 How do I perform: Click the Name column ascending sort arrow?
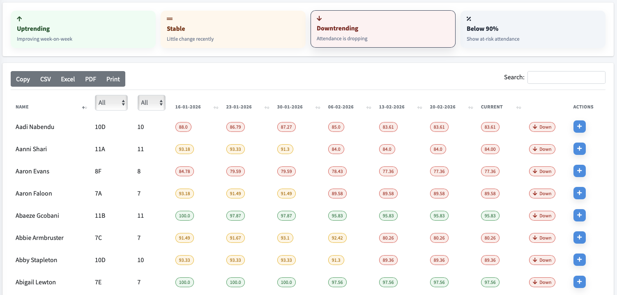84,107
